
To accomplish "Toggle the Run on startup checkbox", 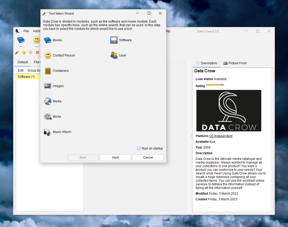I will coord(139,148).
